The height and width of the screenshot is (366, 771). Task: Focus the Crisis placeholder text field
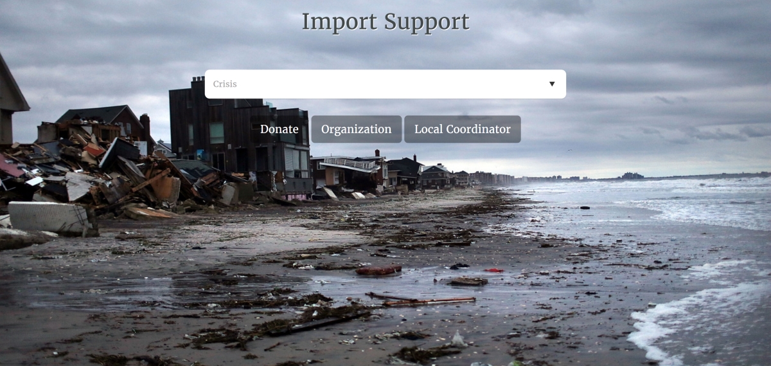385,84
